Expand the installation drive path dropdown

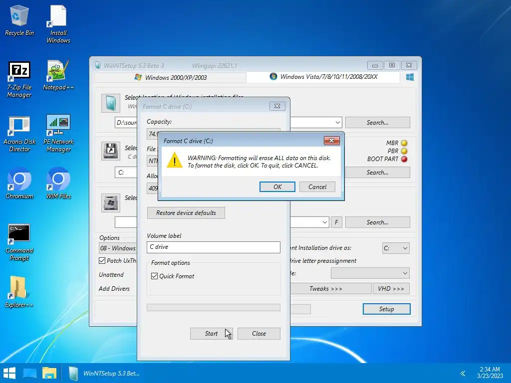pyautogui.click(x=324, y=222)
